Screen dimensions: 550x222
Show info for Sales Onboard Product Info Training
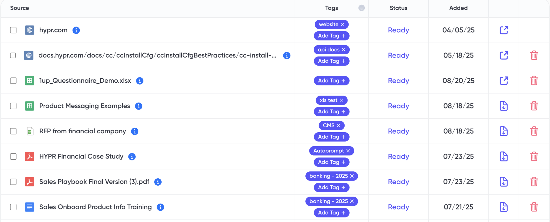[160, 207]
